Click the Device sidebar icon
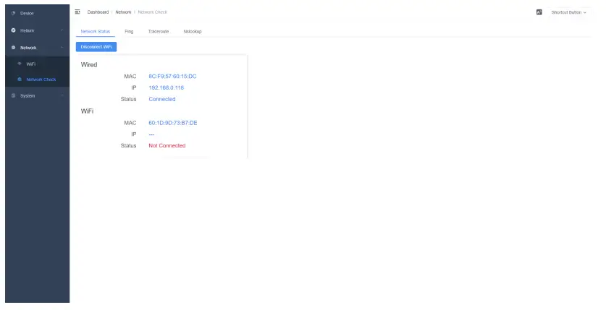 [14, 13]
